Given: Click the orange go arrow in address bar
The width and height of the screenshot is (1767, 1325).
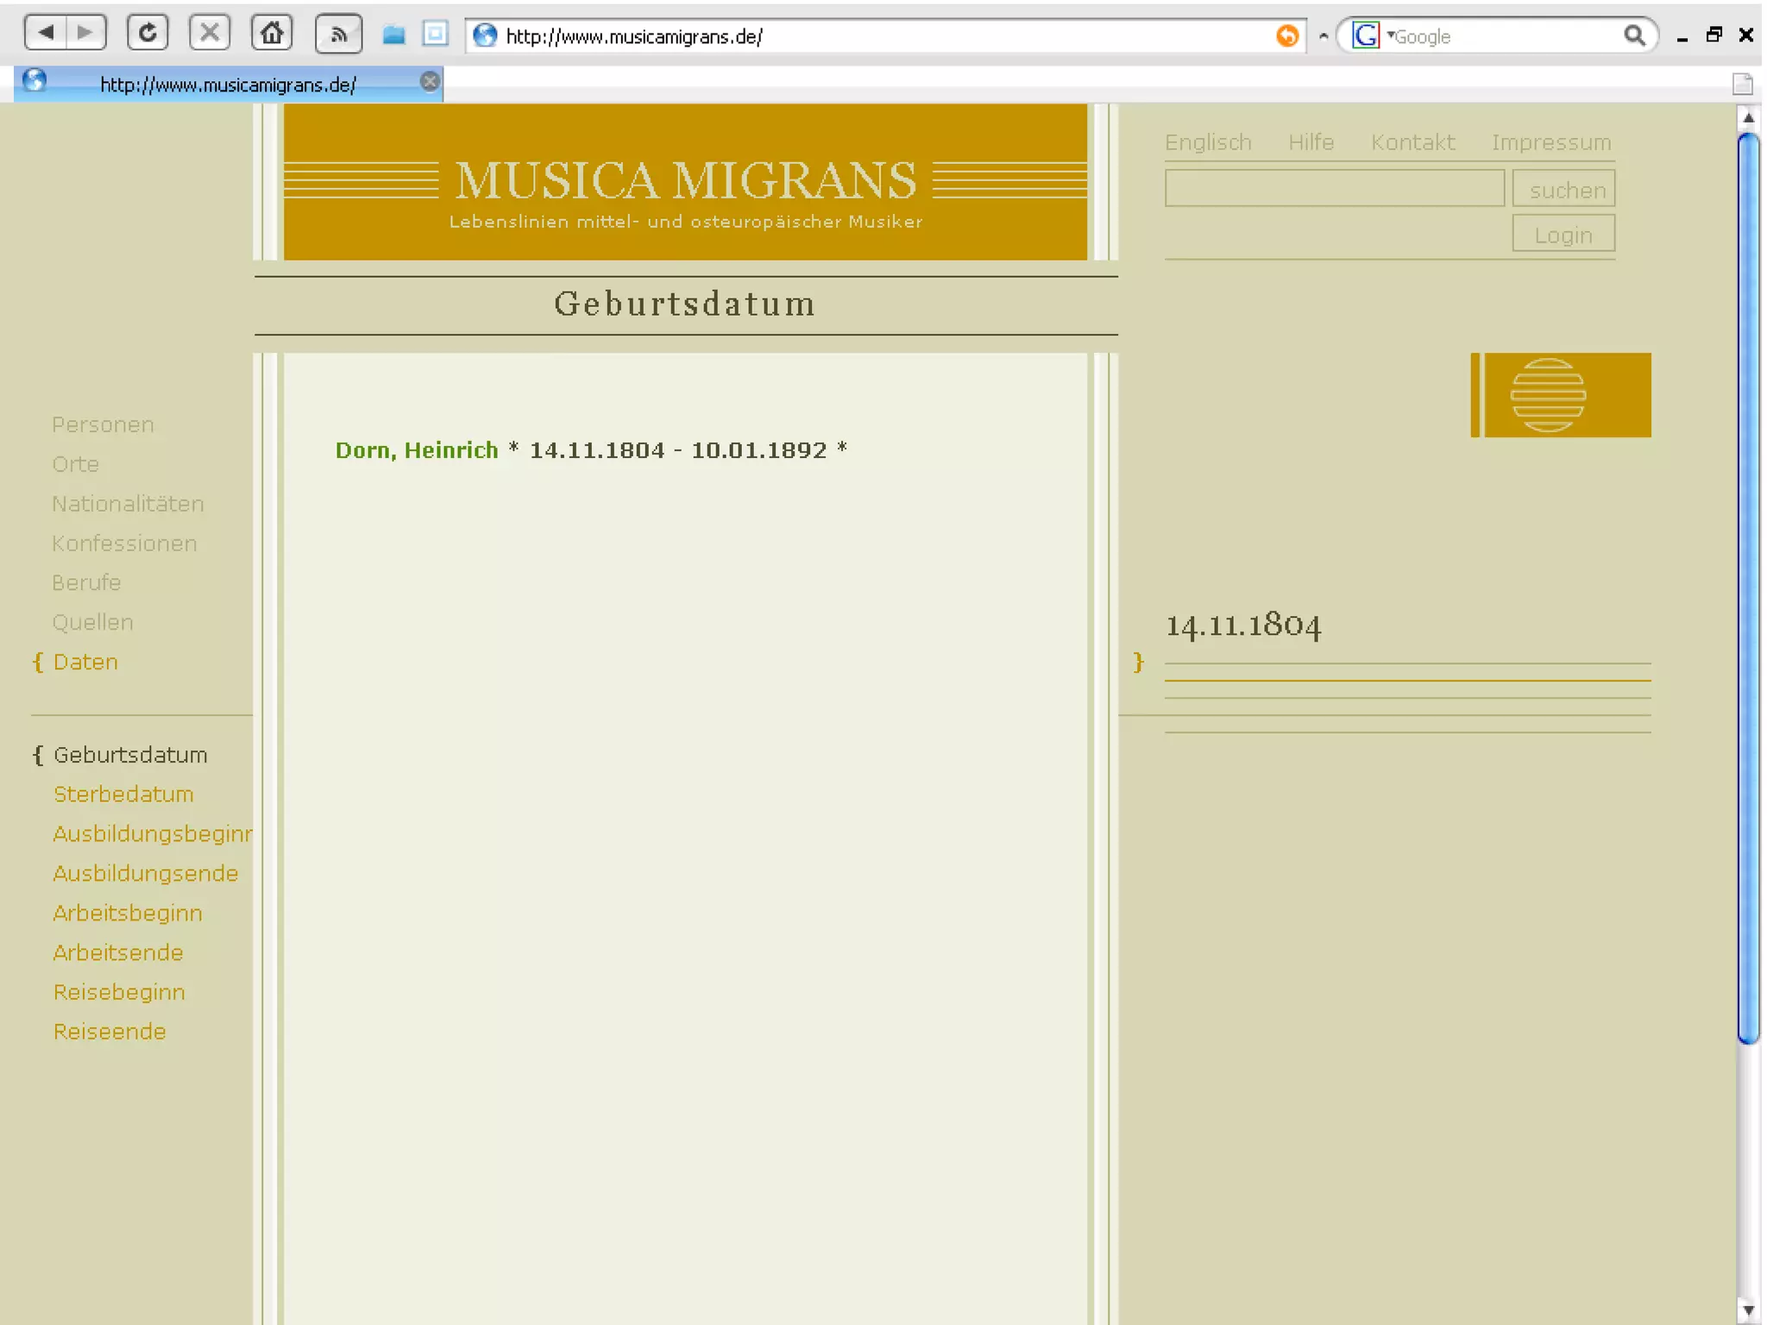Looking at the screenshot, I should [1286, 36].
